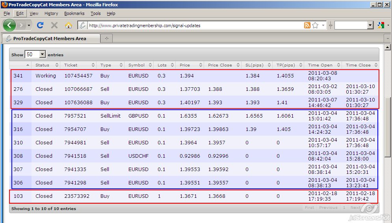Click the first column ID sort arrow

(28, 65)
